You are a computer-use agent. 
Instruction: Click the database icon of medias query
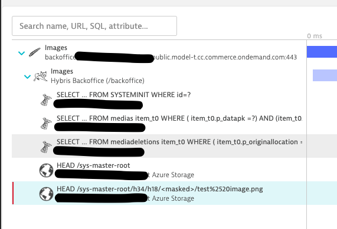(46, 124)
